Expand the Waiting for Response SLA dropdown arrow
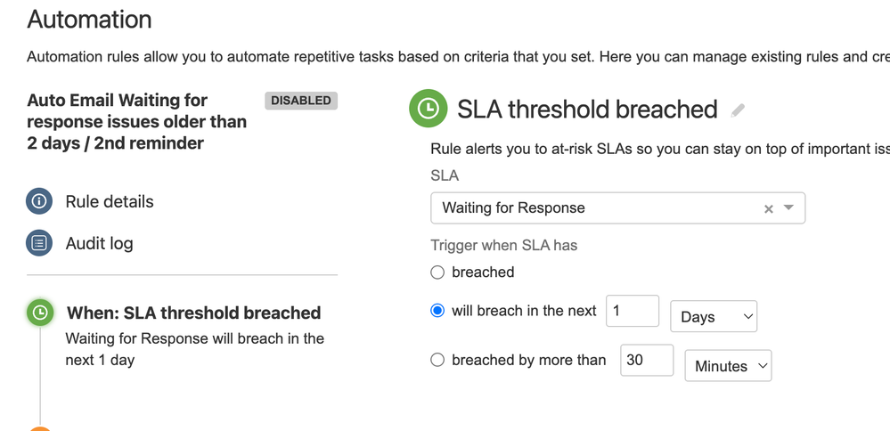Viewport: 890px width, 431px height. (788, 207)
